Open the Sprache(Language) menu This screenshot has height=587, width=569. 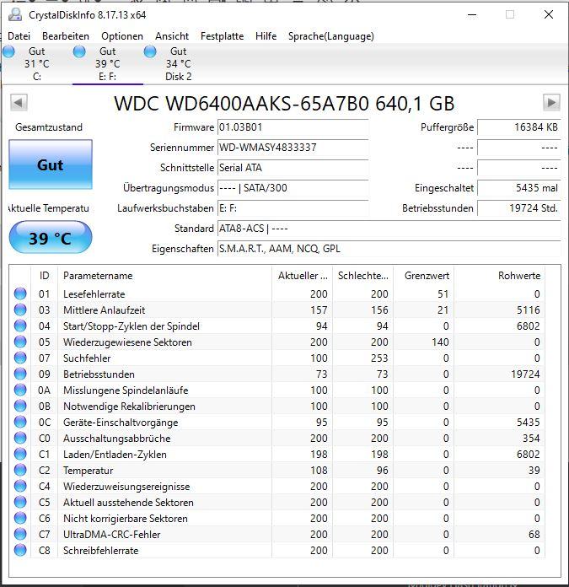[330, 36]
